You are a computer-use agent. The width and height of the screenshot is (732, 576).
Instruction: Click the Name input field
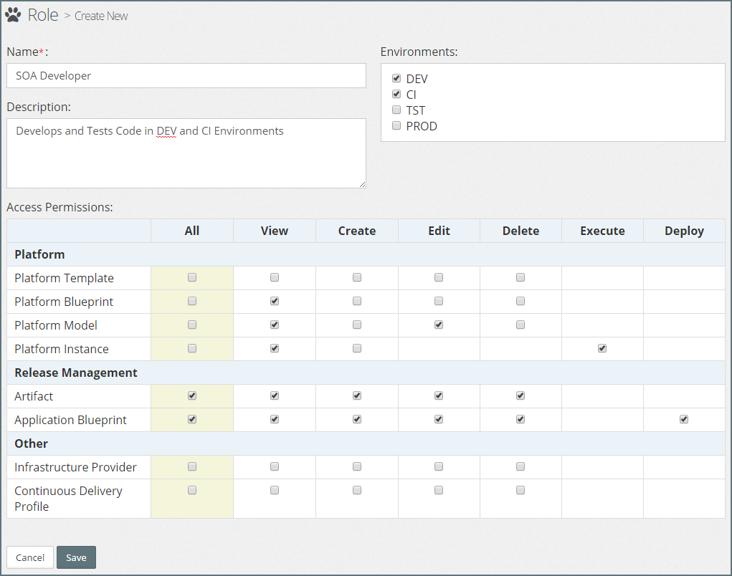[186, 76]
